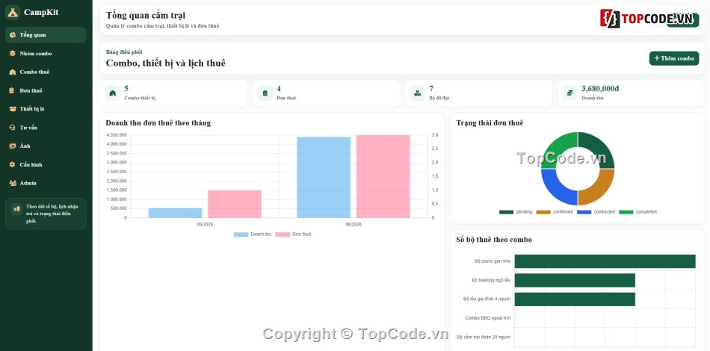Click the blue Doanh thu bar for 05/2026

175,213
